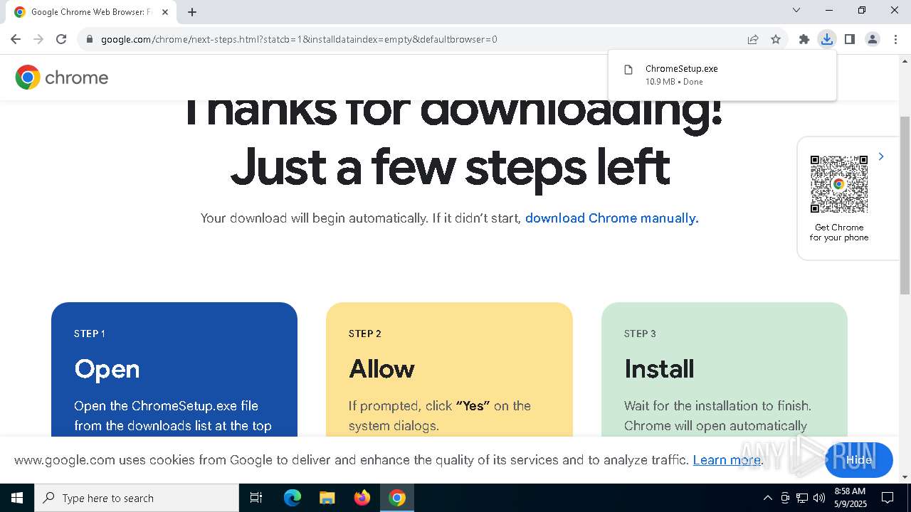Click the download Chrome manually link
Screen dimensions: 911x512
pos(612,218)
